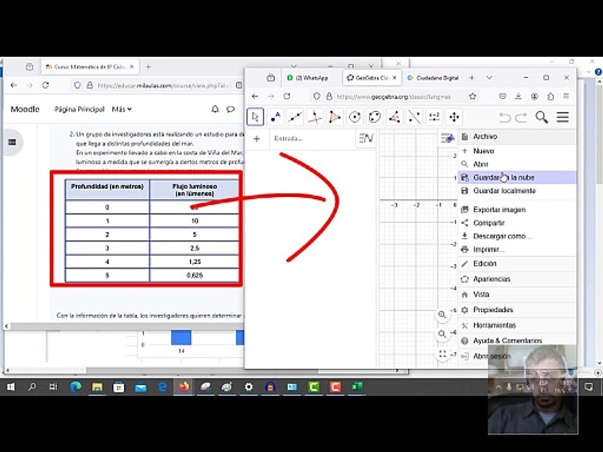Open Más dropdown in Moodle

click(121, 109)
